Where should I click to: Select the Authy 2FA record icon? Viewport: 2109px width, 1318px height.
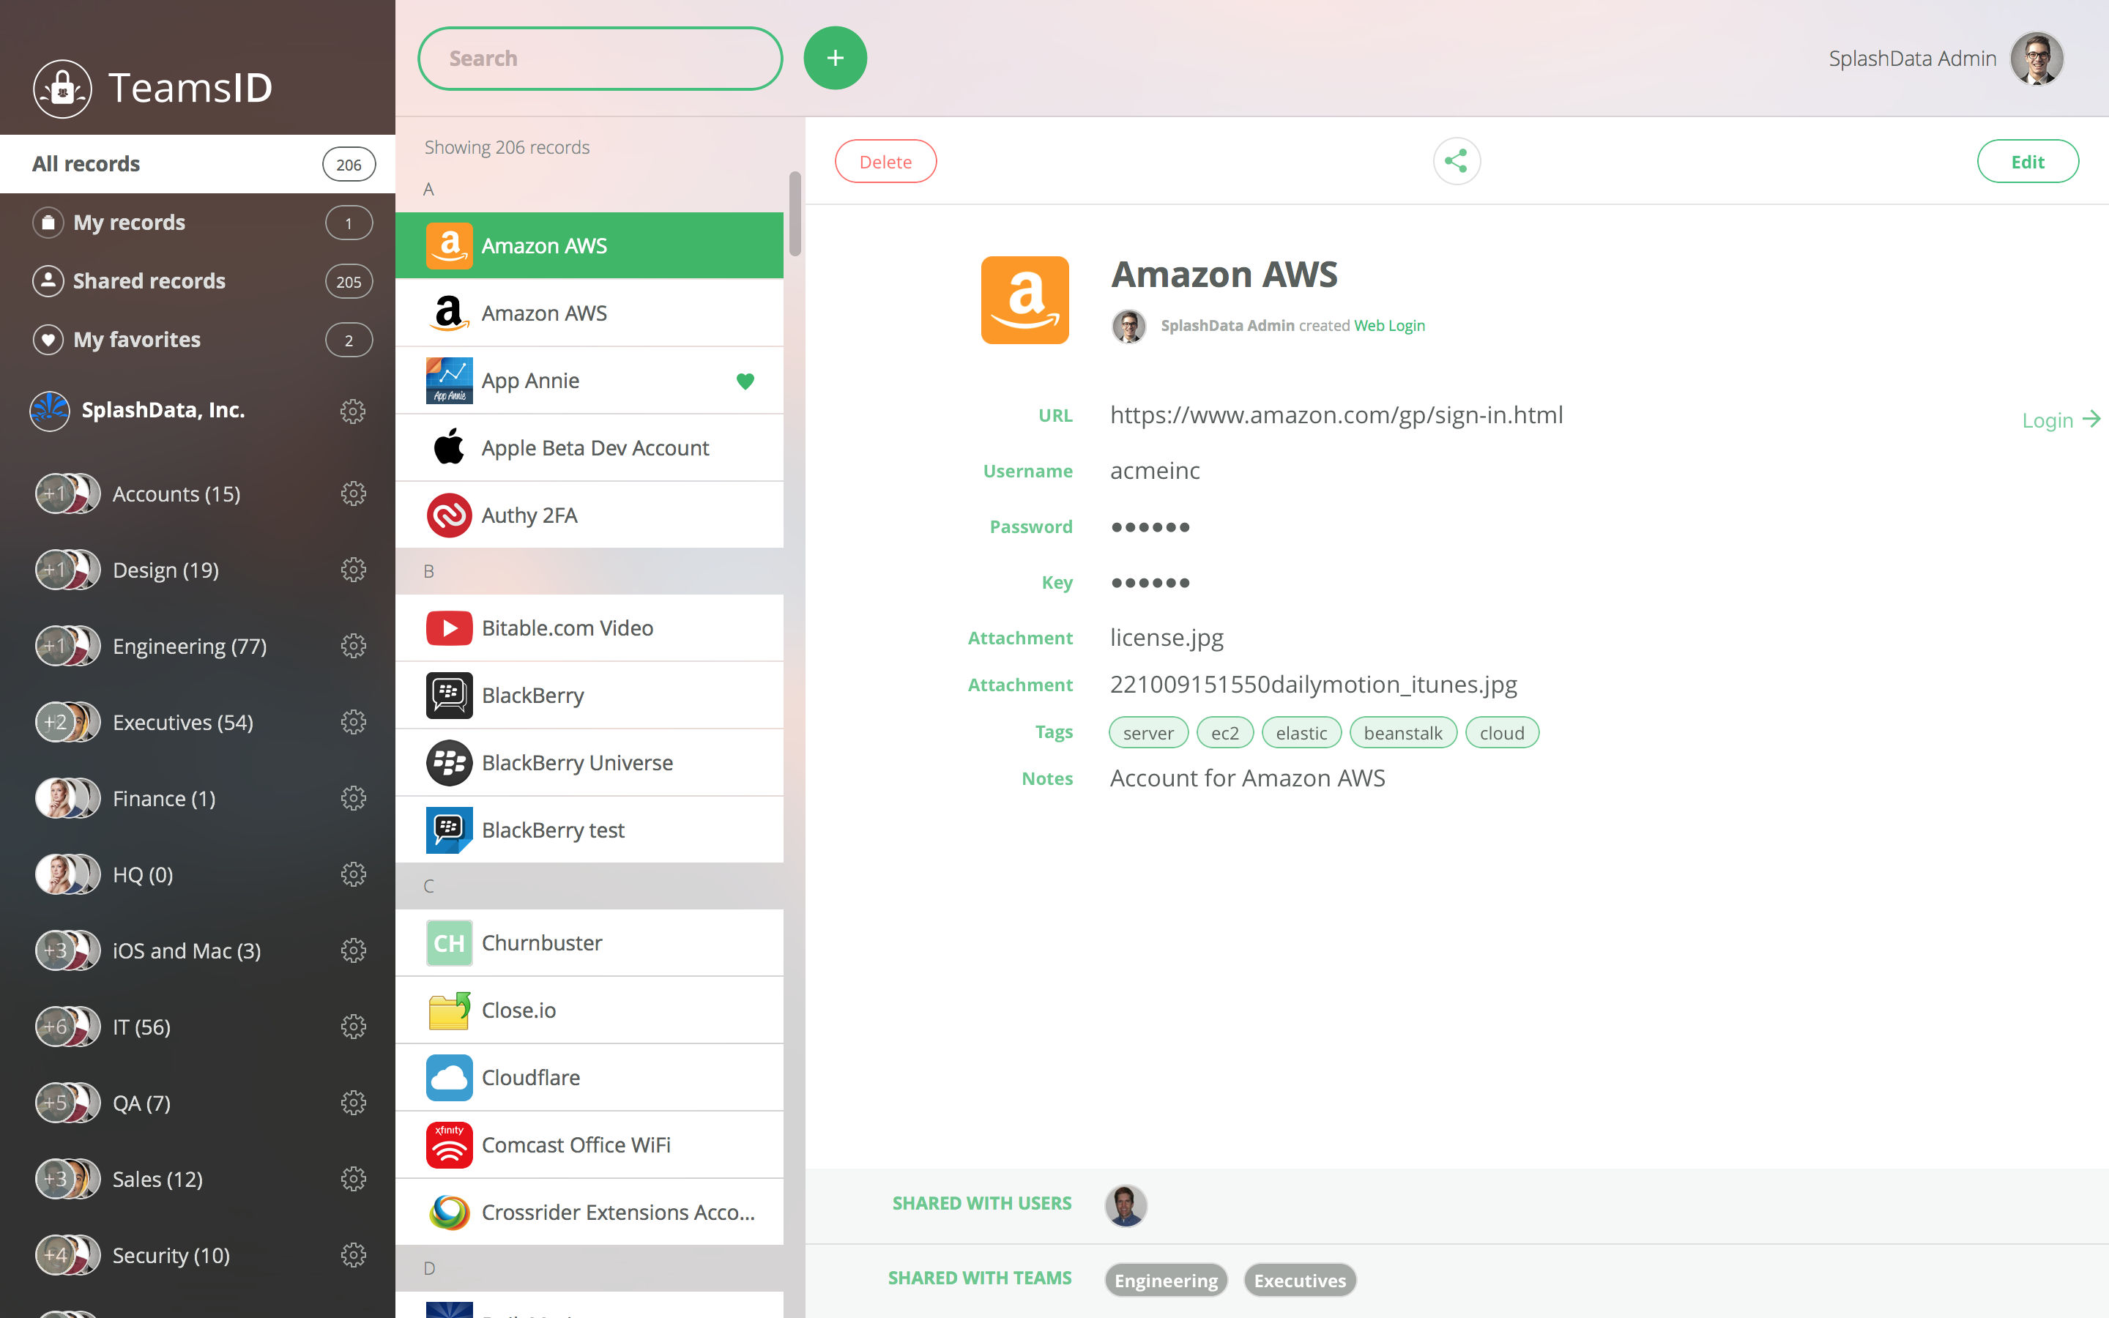pyautogui.click(x=448, y=514)
